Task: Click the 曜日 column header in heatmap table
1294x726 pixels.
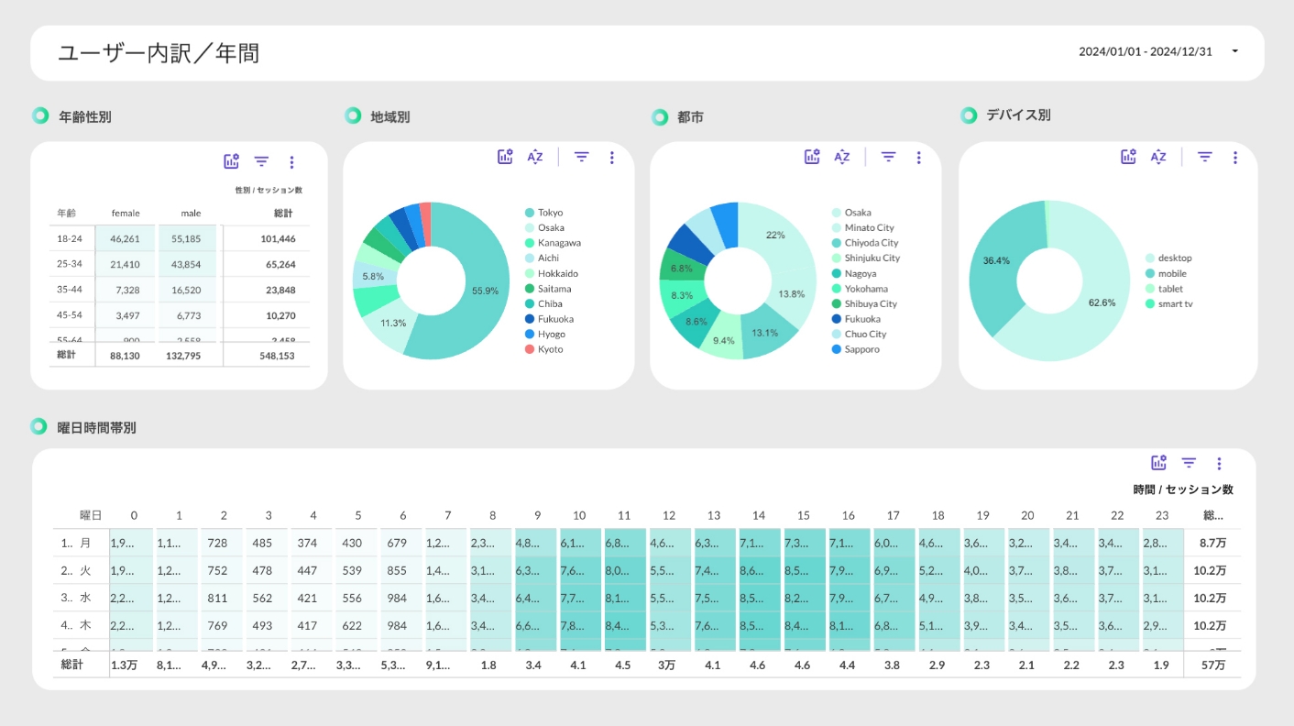Action: pos(90,515)
